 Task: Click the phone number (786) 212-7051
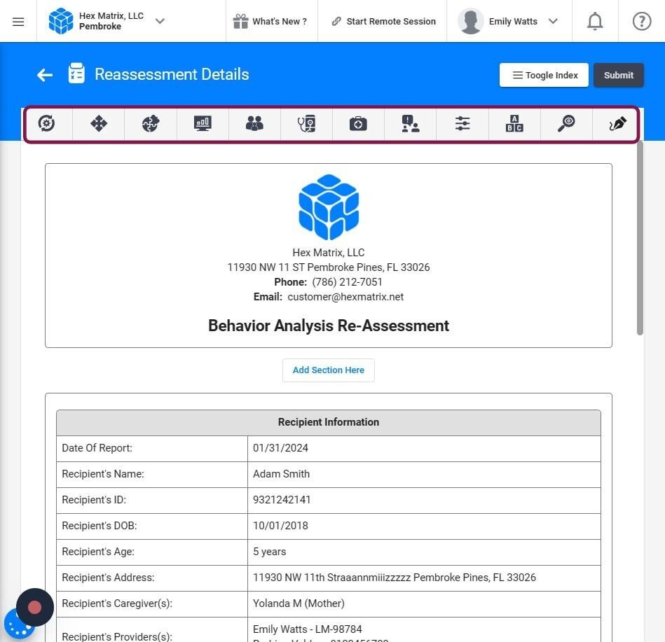point(348,282)
